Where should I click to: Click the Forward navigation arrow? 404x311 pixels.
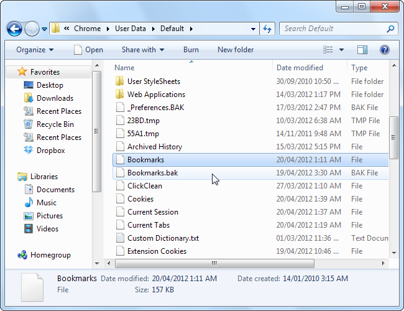(32, 29)
